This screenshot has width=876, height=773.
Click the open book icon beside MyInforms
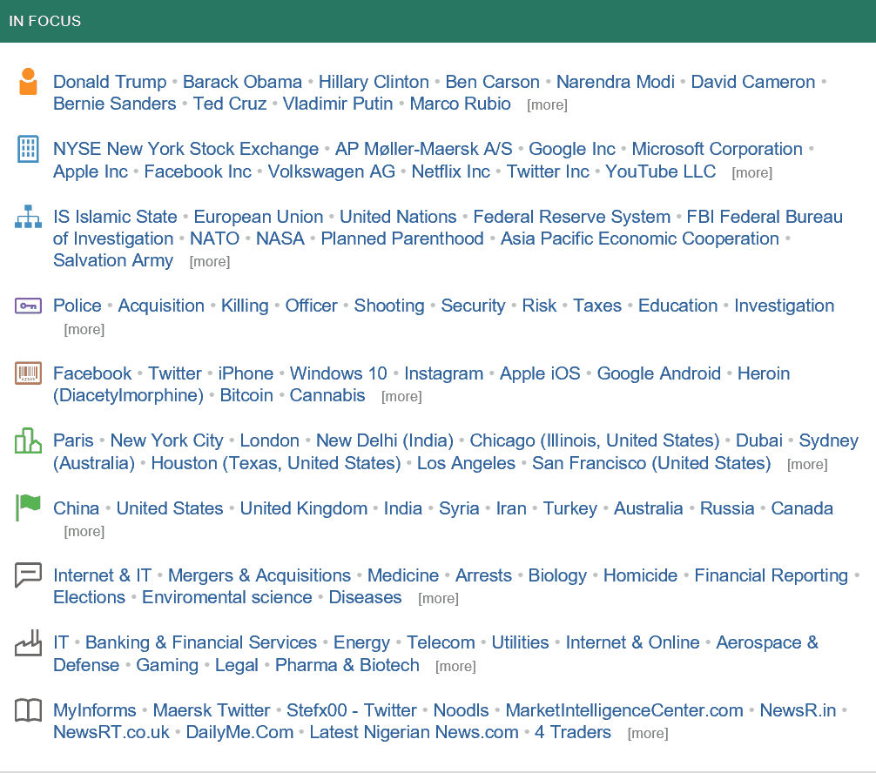(x=28, y=710)
